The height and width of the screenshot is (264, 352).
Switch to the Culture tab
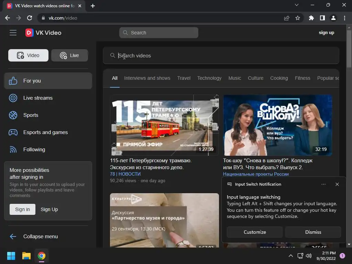point(255,78)
